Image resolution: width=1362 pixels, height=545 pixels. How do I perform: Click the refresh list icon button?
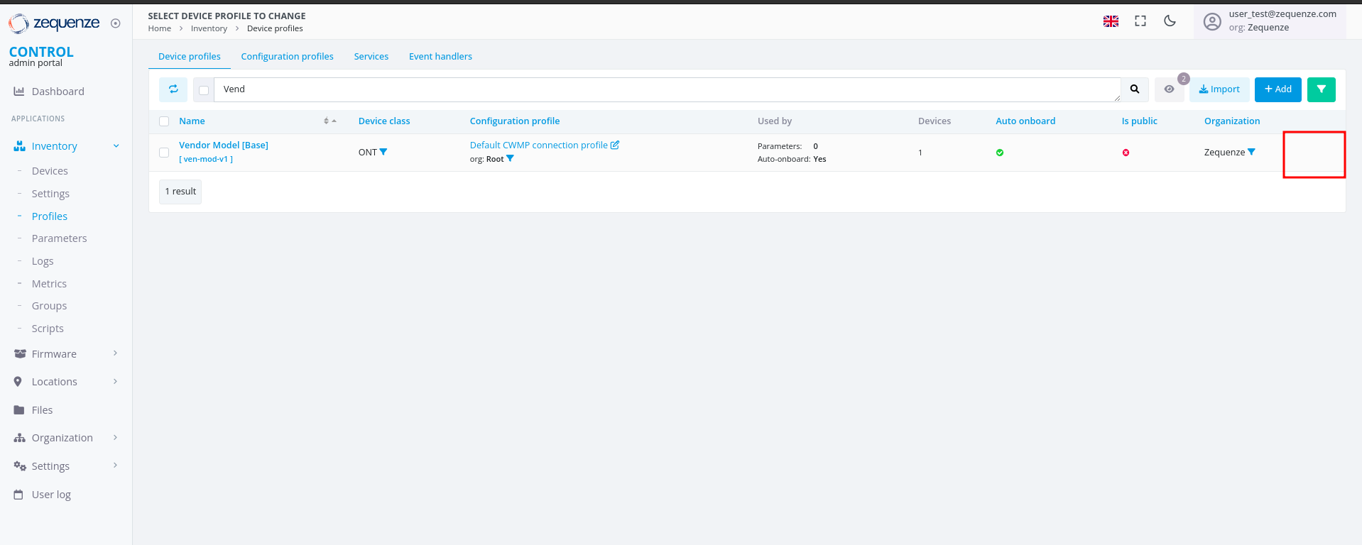(173, 89)
